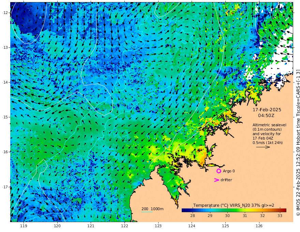Image resolution: width=300 pixels, height=232 pixels.
Task: Click latitude axis label -16
Action: click(5, 152)
